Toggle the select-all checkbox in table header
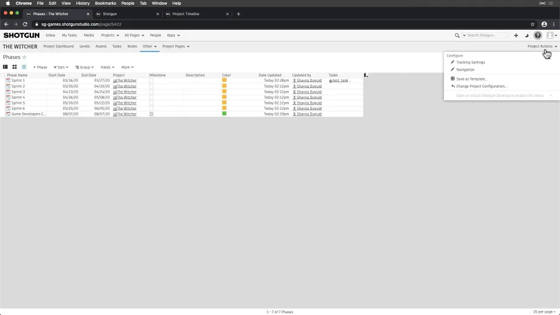560x315 pixels. click(3, 75)
